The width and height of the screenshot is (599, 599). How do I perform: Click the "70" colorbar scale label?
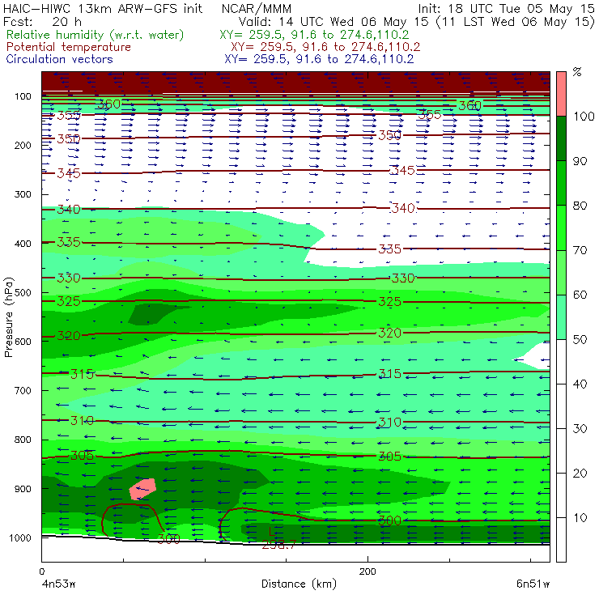580,250
